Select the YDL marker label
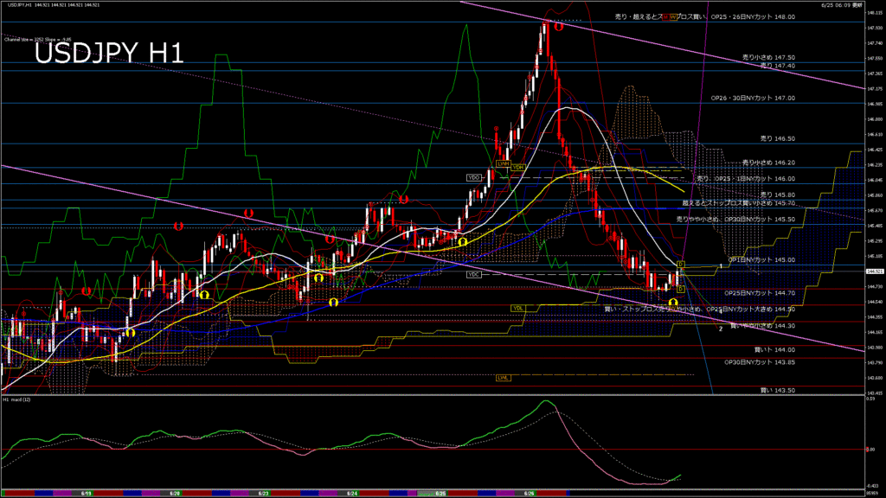 pos(517,309)
